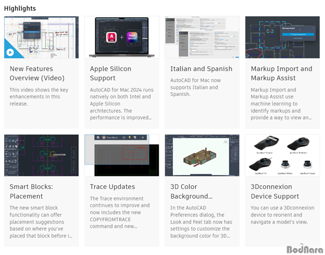The height and width of the screenshot is (255, 325).
Task: Click text 'This video shows the key enhancements'
Action: [39, 93]
